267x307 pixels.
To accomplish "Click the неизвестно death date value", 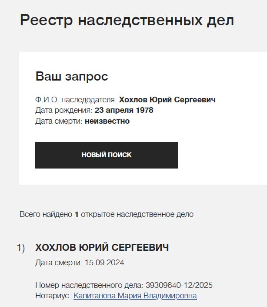I will (107, 121).
